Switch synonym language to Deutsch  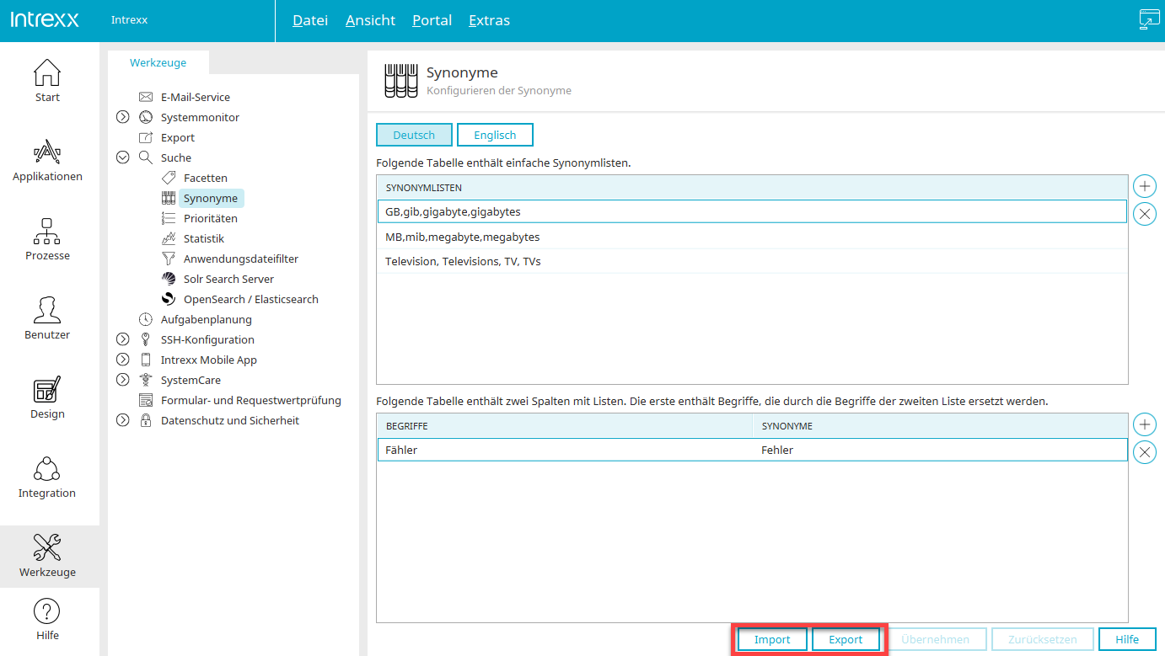[x=414, y=135]
